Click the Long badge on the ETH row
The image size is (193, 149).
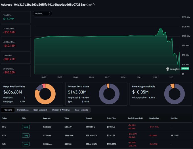pyautogui.click(x=26, y=135)
